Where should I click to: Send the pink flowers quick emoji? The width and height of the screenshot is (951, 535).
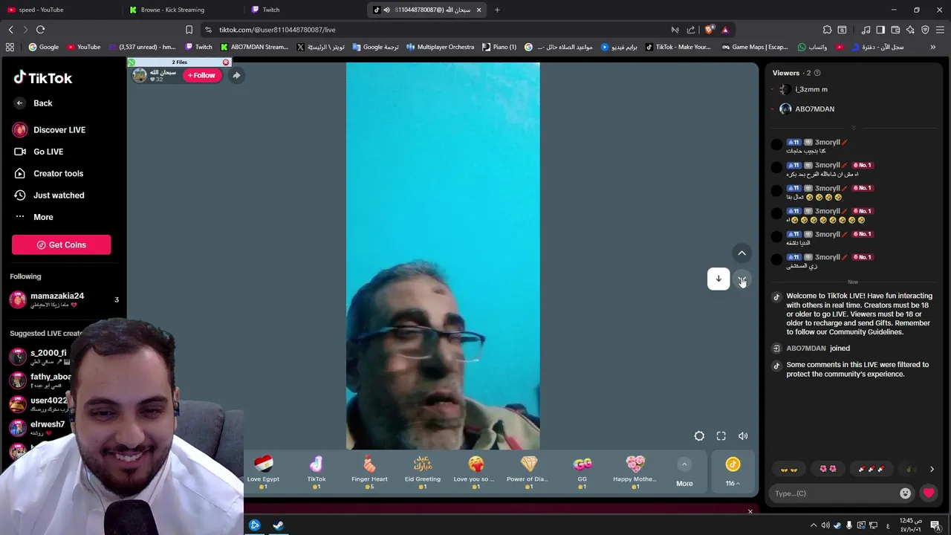coord(828,469)
